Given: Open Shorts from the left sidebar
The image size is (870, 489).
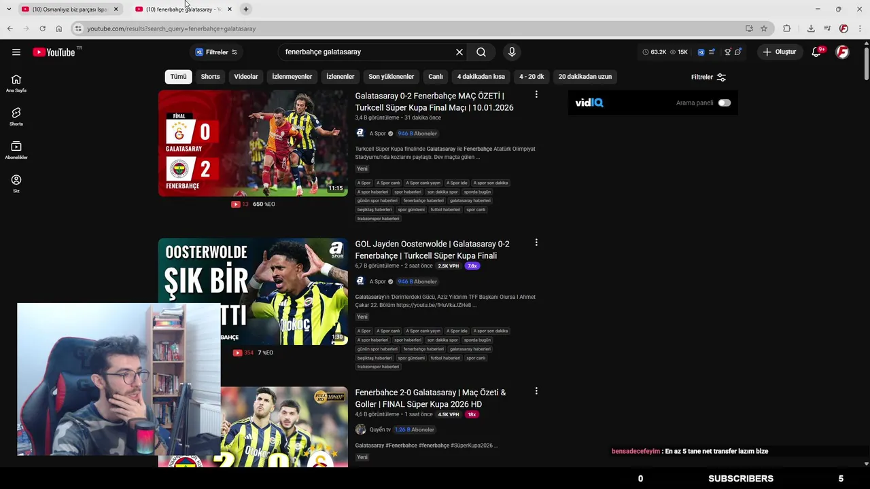Looking at the screenshot, I should tap(16, 117).
